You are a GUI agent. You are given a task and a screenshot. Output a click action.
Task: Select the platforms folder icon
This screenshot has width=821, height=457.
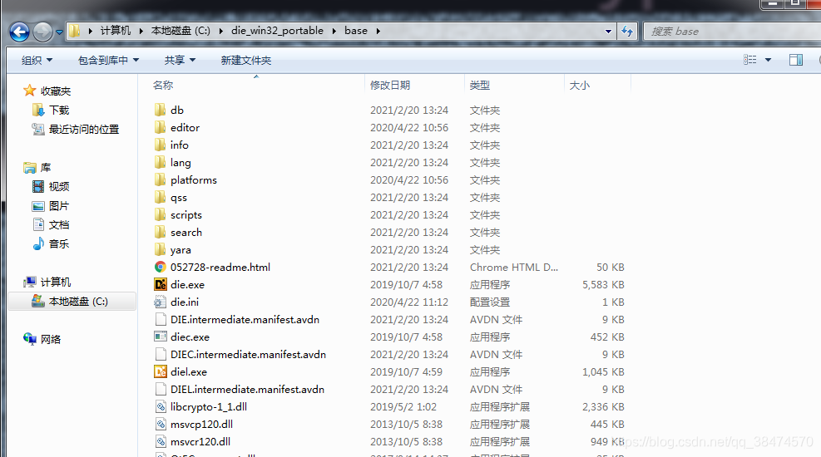click(161, 179)
